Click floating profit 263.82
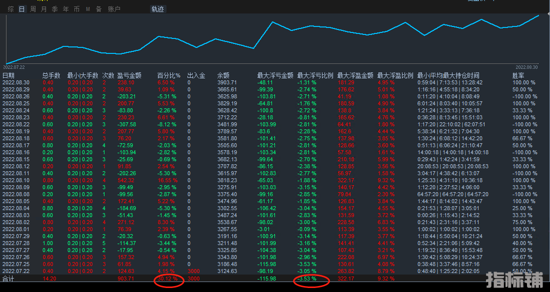 (x=346, y=272)
